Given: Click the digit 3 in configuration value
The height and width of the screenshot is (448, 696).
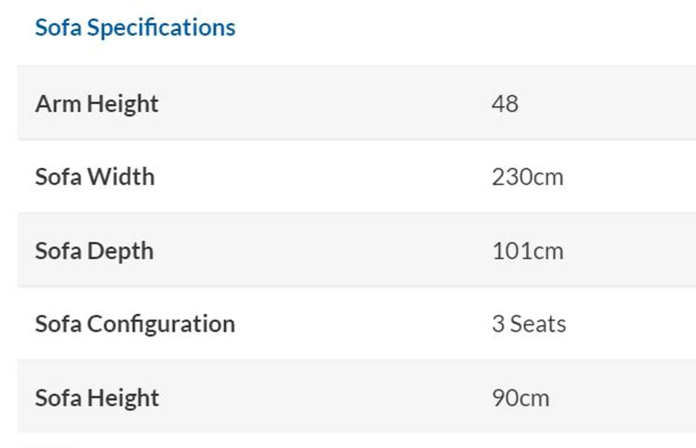Looking at the screenshot, I should 498,324.
